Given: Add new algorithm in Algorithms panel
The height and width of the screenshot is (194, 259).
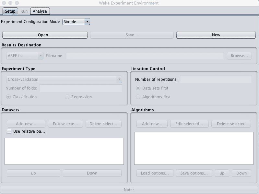Looking at the screenshot, I should coord(152,124).
